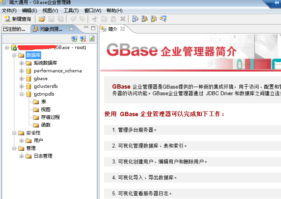Click the second orange explorer toolbar icon
Viewport: 281px width, 199px height.
point(144,19)
